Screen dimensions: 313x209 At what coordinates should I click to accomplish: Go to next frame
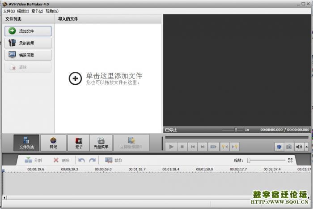tap(203, 147)
